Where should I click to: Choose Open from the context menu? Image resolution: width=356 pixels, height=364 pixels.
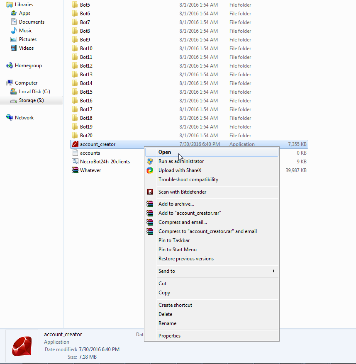[212, 152]
